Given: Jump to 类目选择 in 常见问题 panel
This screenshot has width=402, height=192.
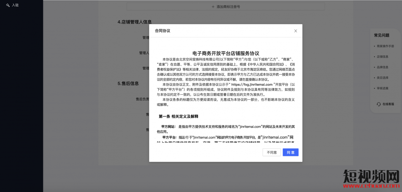Looking at the screenshot, I should point(383,78).
